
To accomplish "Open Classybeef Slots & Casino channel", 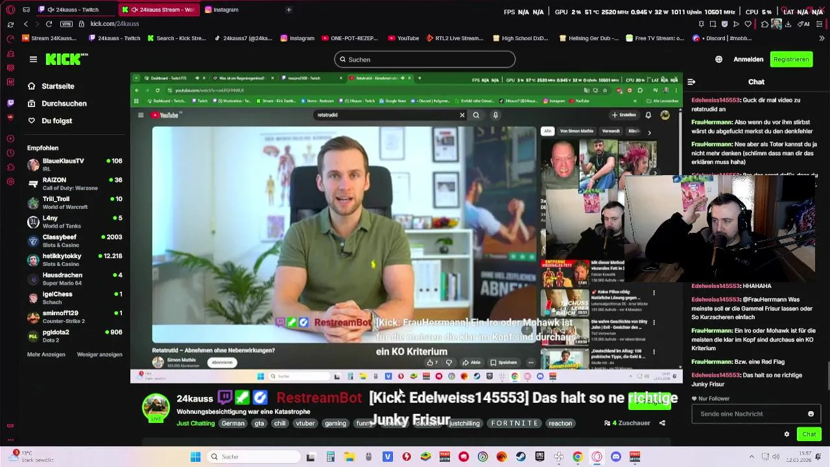I will (75, 241).
